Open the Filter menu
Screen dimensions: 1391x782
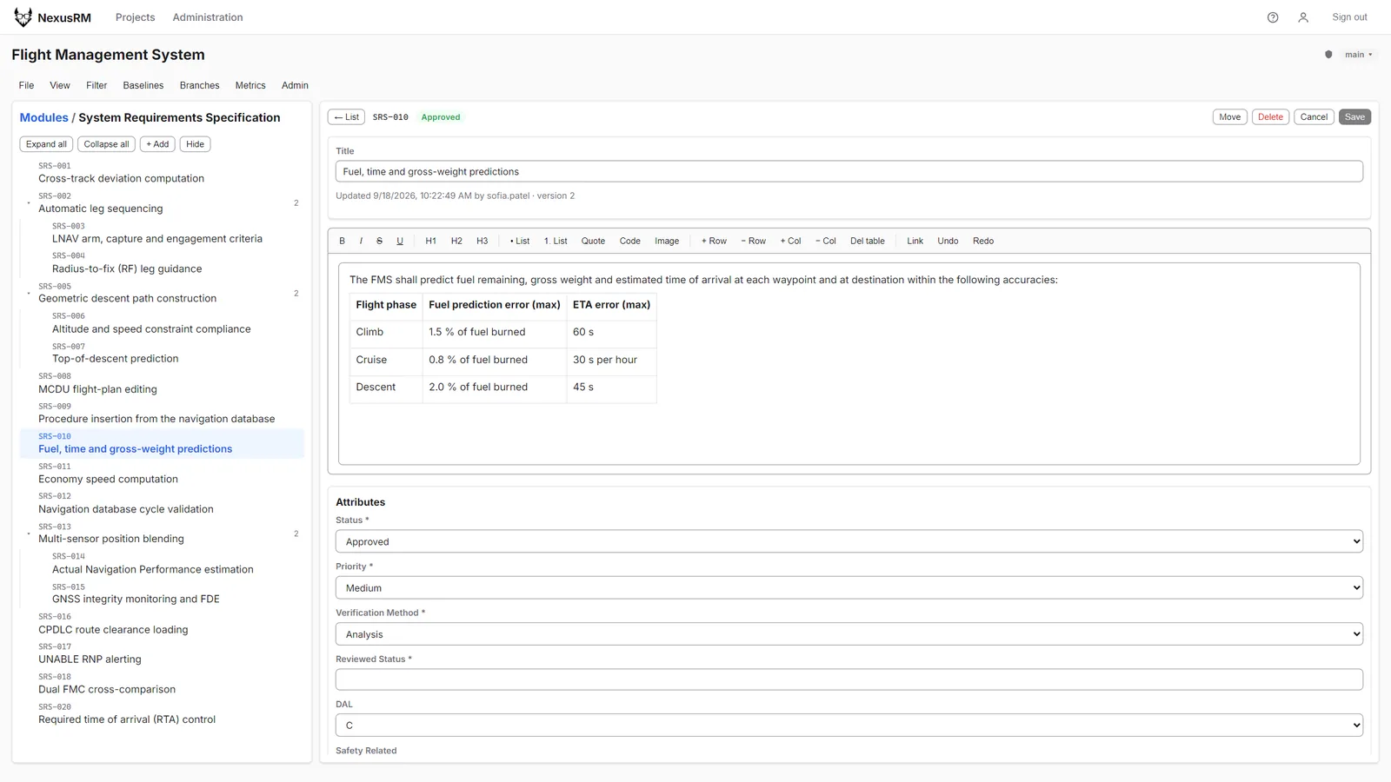point(97,85)
